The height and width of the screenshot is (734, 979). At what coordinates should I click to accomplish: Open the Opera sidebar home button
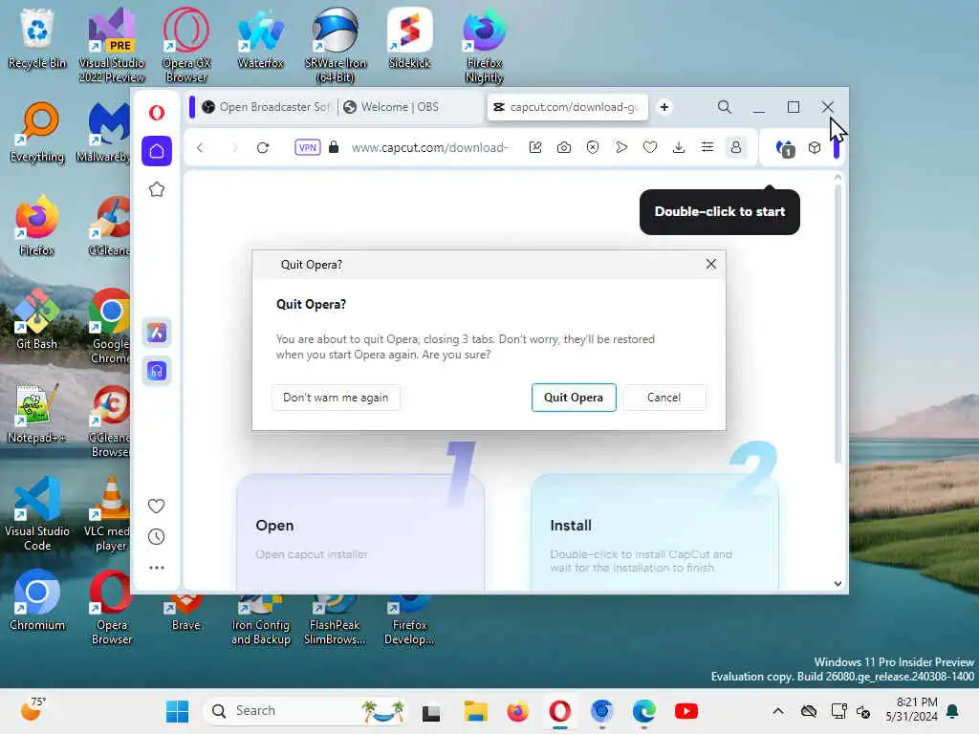point(157,151)
